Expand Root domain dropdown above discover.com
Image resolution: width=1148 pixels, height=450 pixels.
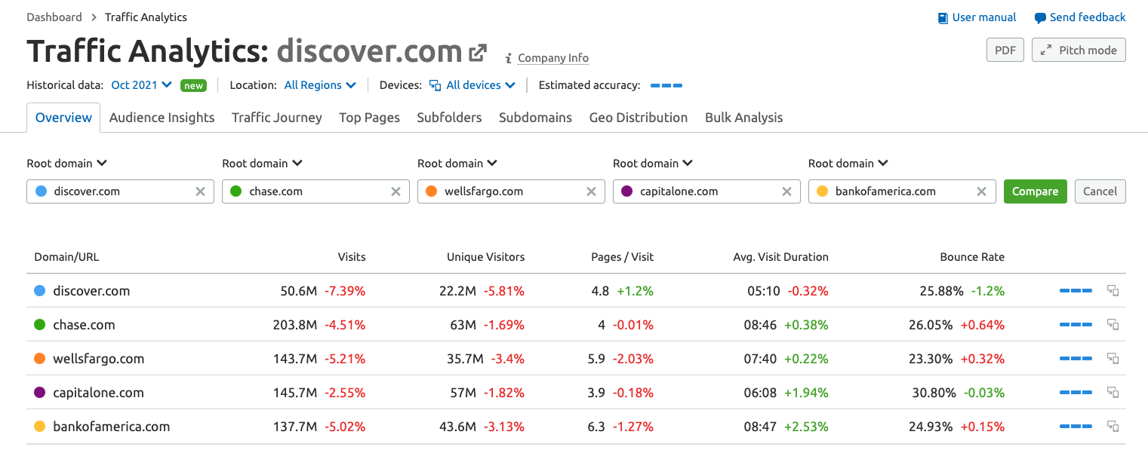[x=67, y=163]
